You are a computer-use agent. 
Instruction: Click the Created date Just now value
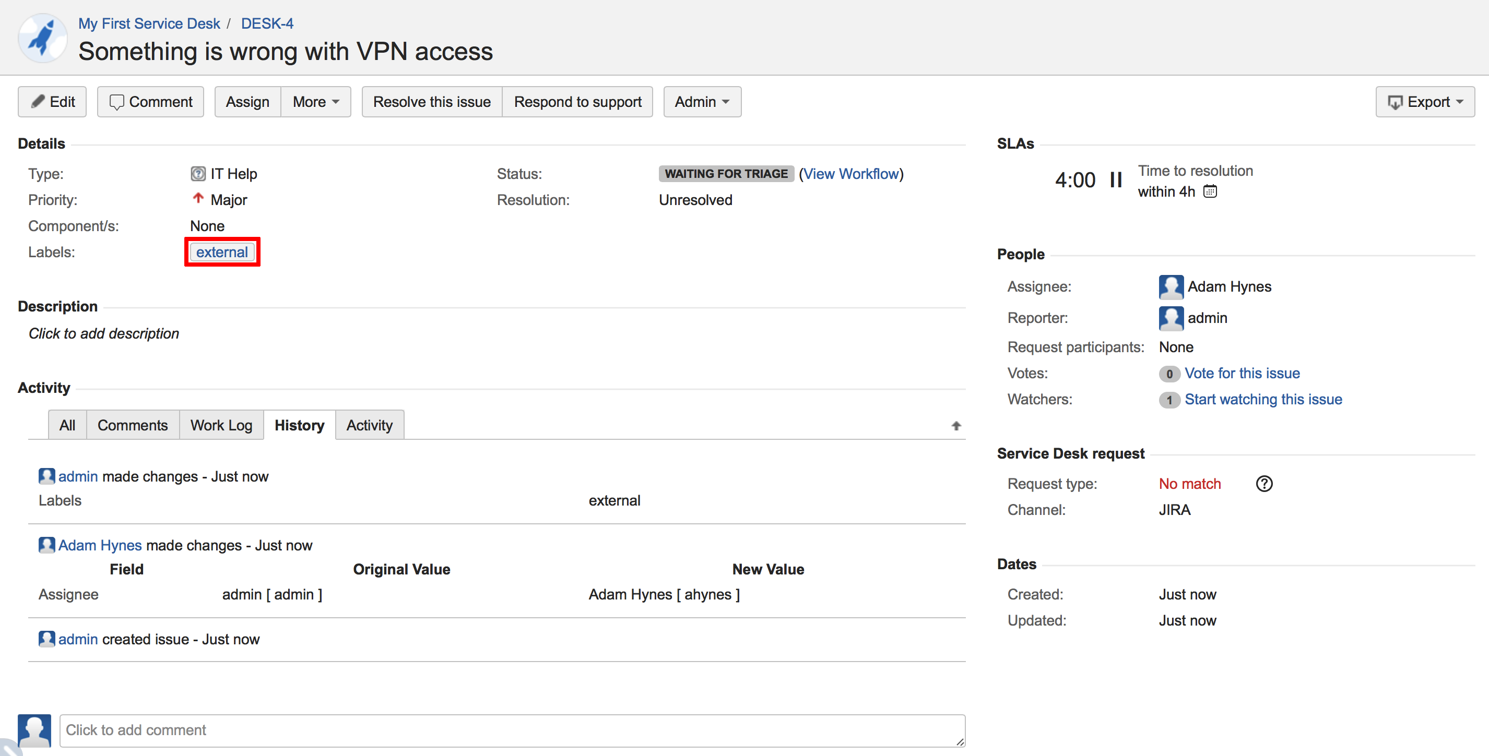point(1187,594)
